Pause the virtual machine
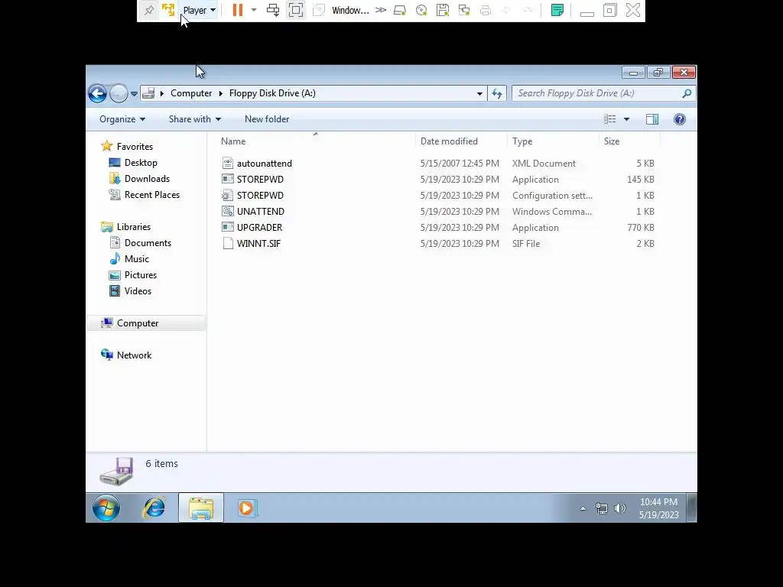The image size is (783, 587). (x=238, y=10)
